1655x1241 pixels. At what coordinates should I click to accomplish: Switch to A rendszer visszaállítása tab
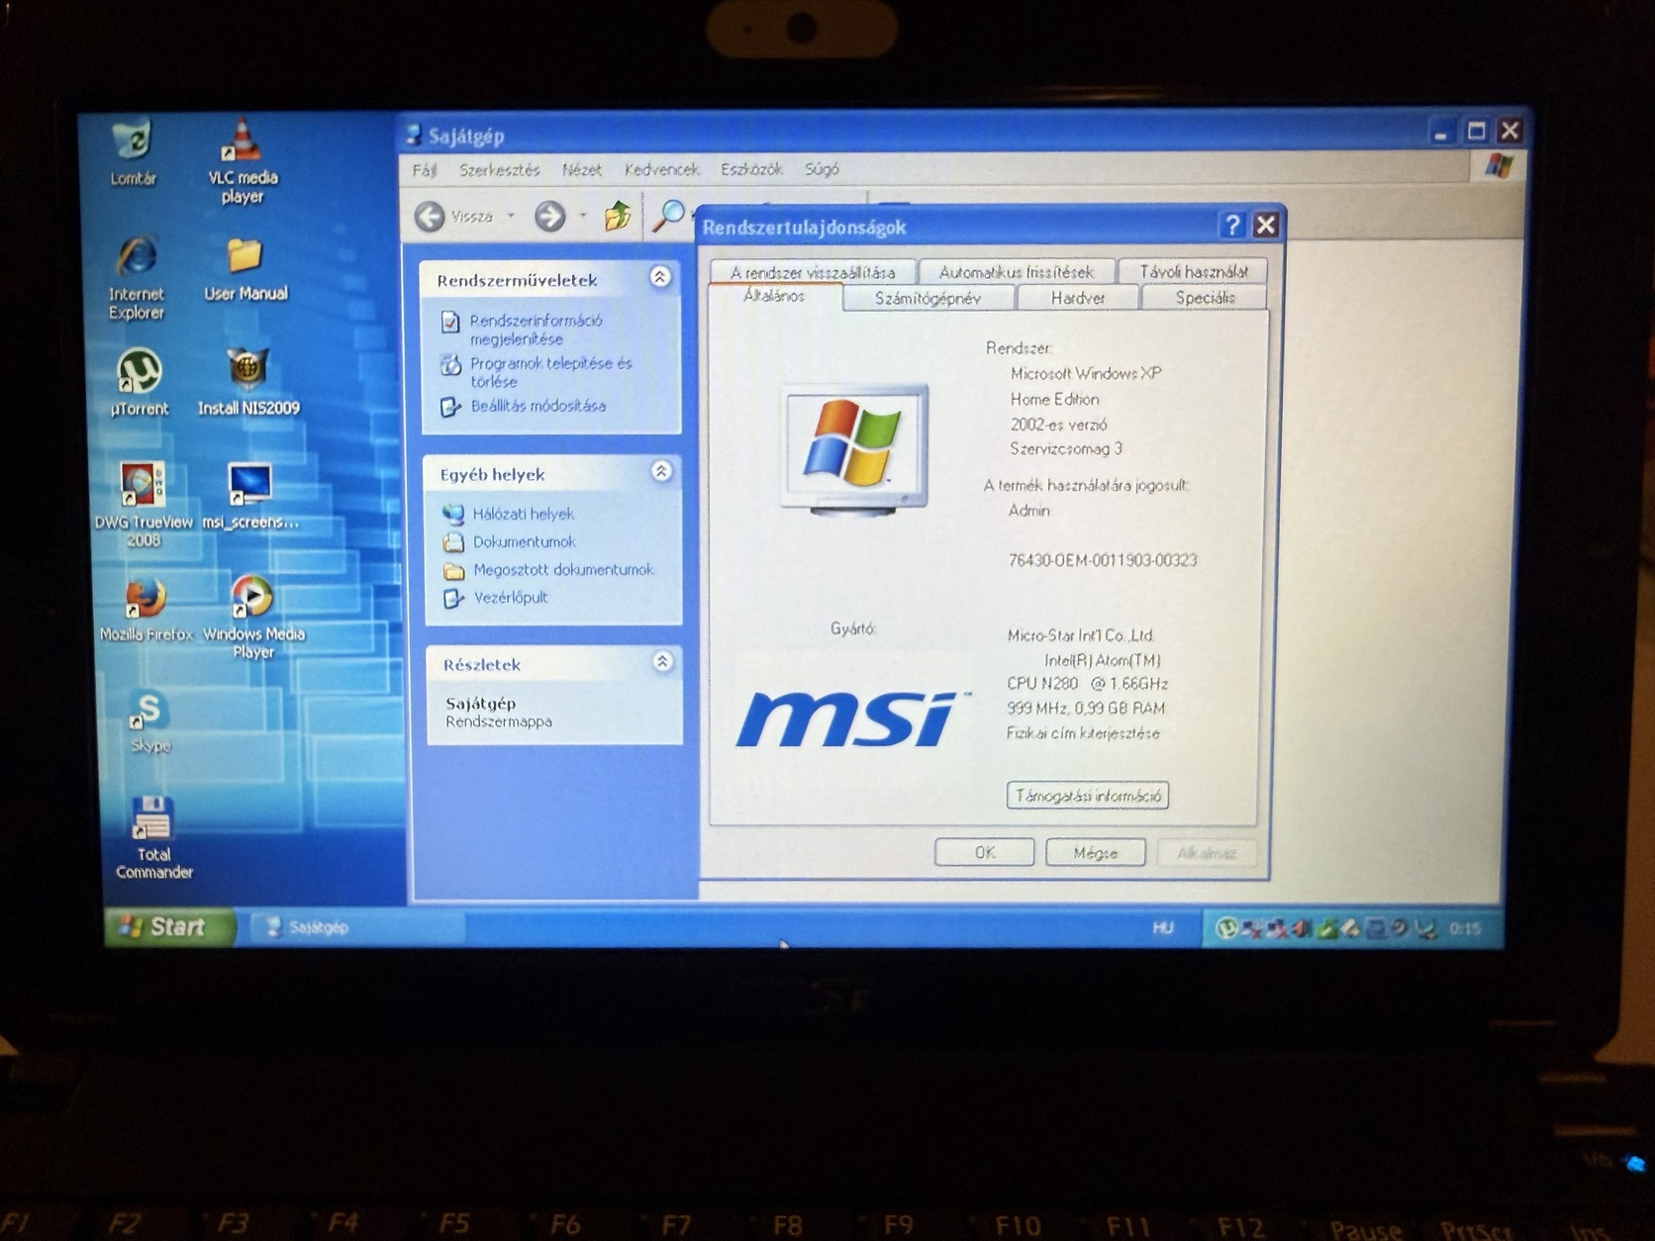click(813, 272)
